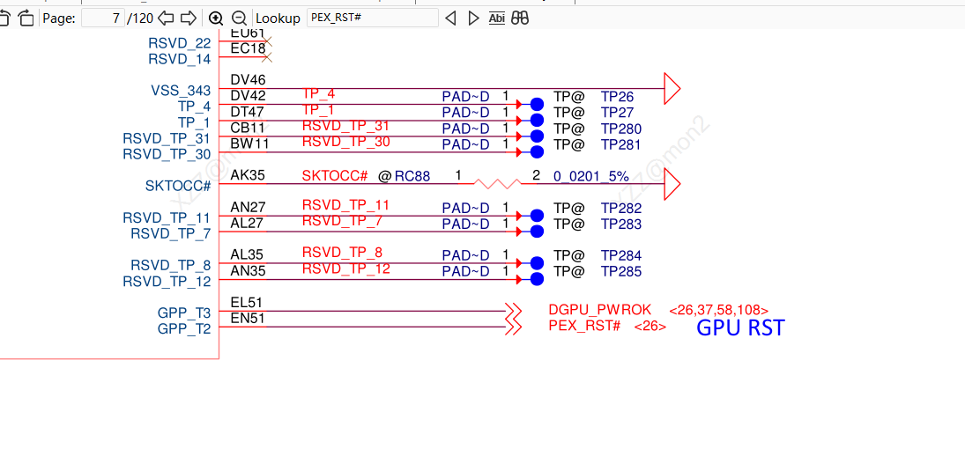Viewport: 965px width, 456px height.
Task: Select the SKTOCC# red net name
Action: pos(335,176)
